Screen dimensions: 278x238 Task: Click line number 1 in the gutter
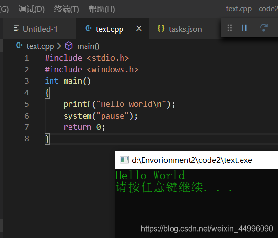click(x=27, y=58)
